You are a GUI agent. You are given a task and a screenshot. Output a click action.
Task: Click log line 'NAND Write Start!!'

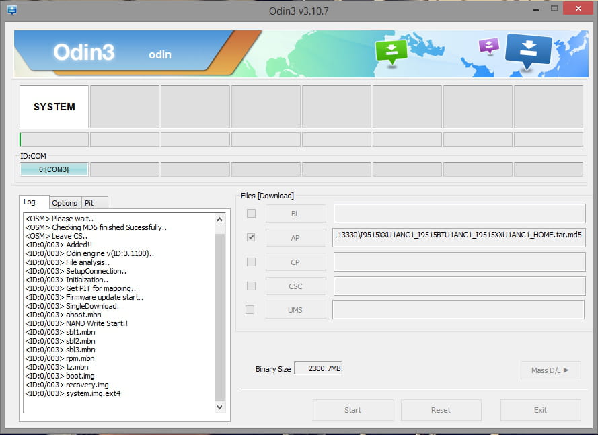pyautogui.click(x=77, y=323)
